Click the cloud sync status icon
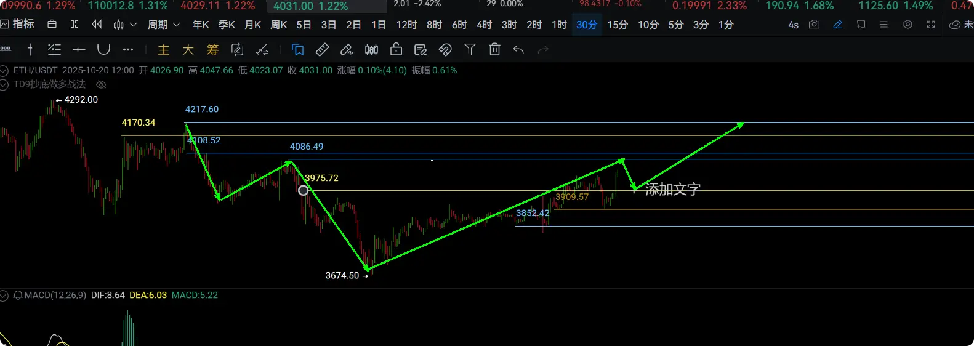Screen dimensions: 974x346 [x=955, y=25]
